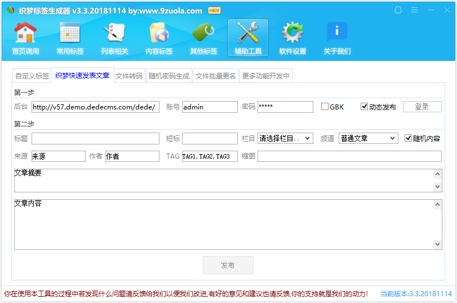Screen dimensions: 457x303
Task: Minimize the application window
Action: coord(431,10)
